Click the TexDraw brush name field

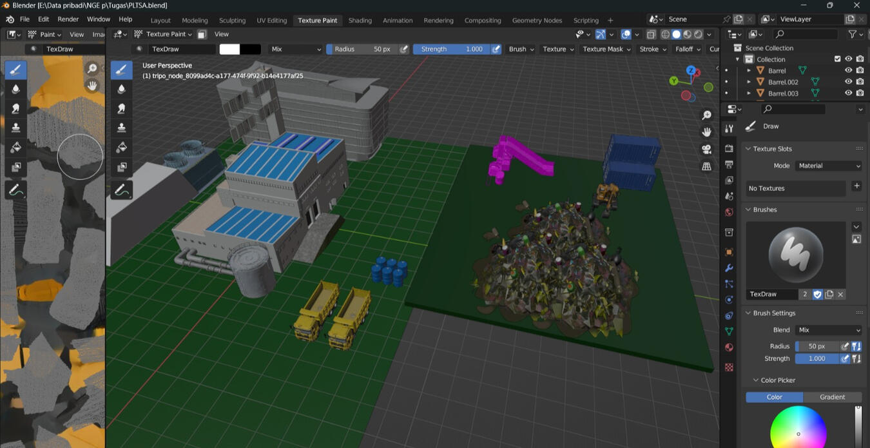(771, 294)
